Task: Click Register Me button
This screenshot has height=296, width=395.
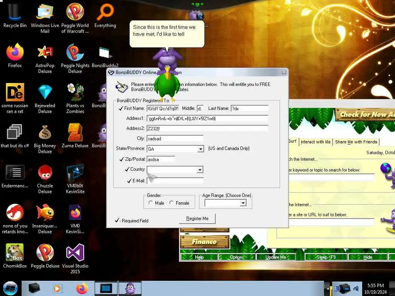Action: pyautogui.click(x=197, y=219)
